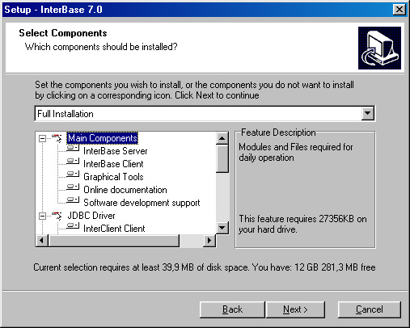Screen dimensions: 410x328
Task: Select the Online documentation tree item
Action: (125, 190)
